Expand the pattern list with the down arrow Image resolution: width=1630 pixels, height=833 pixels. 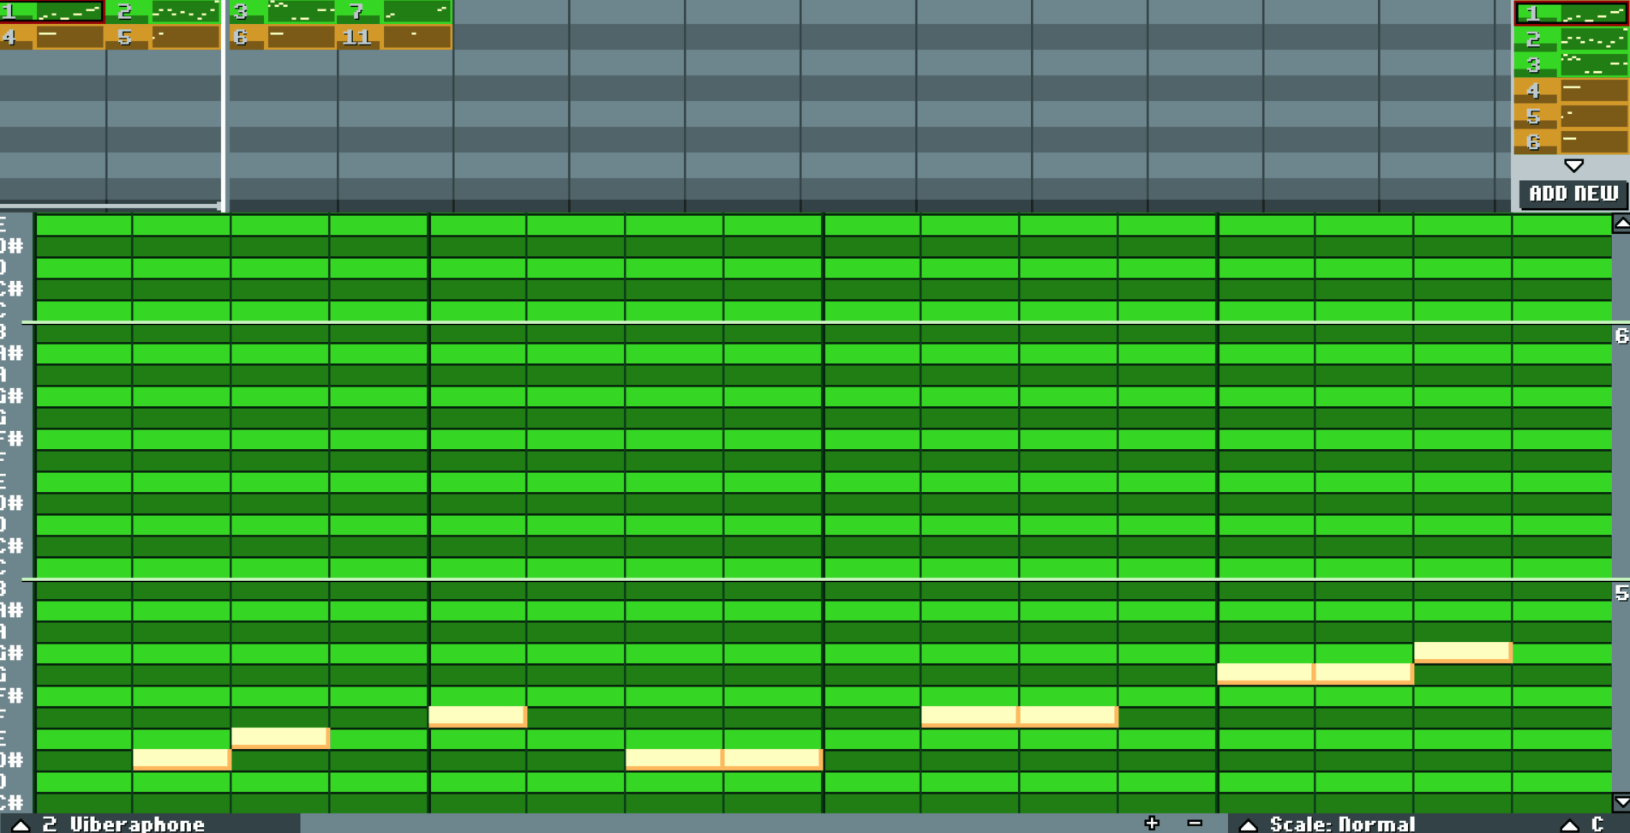tap(1573, 165)
